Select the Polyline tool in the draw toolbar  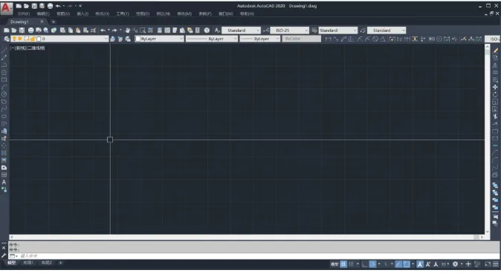point(4,65)
